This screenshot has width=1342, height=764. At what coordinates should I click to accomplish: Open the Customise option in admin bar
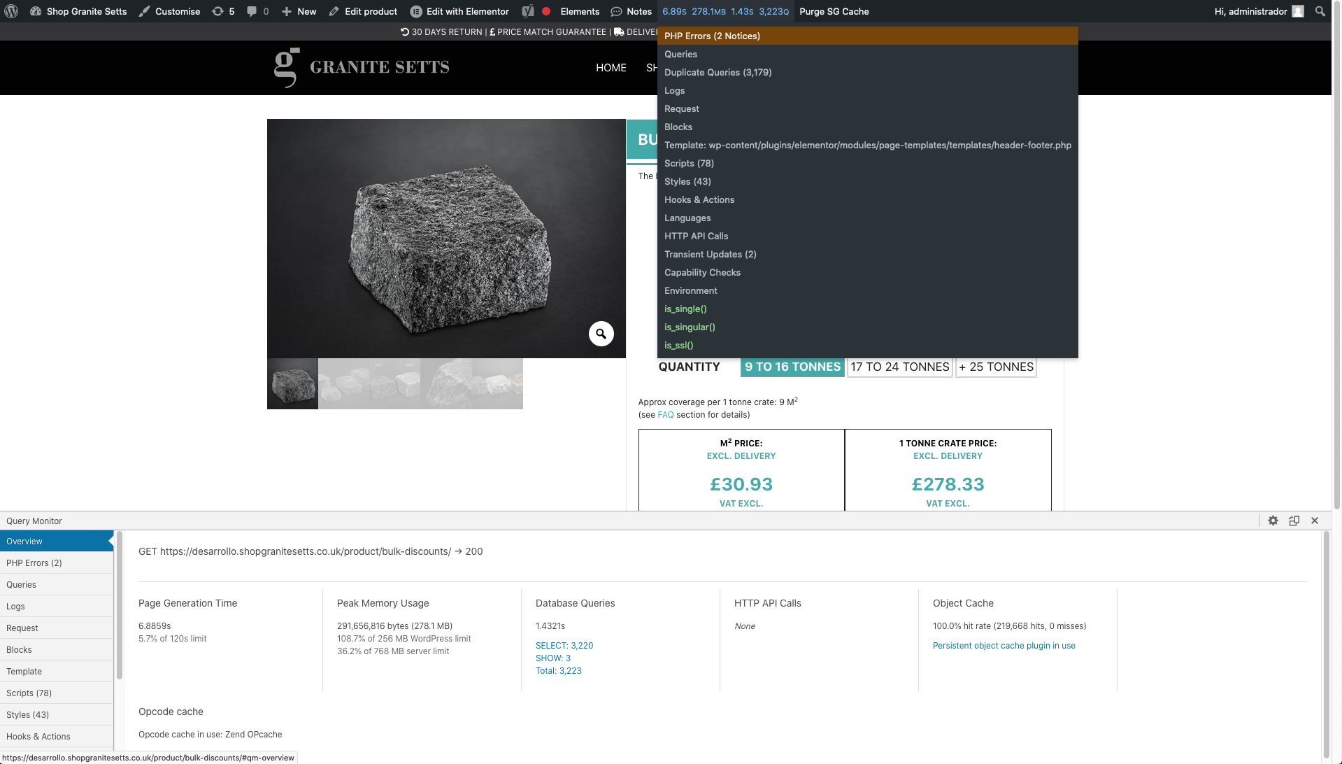[x=169, y=11]
